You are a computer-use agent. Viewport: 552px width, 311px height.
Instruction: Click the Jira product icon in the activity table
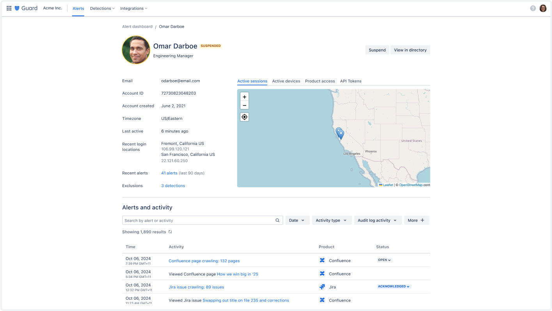tap(322, 286)
